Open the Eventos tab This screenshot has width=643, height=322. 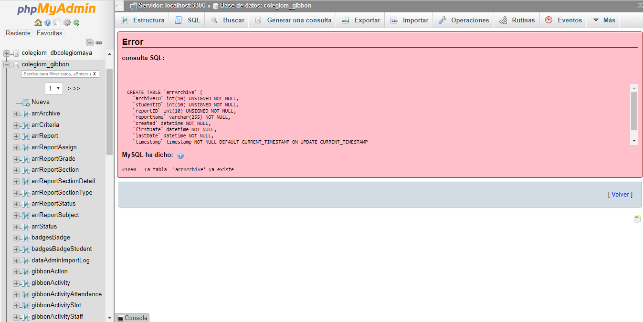563,20
